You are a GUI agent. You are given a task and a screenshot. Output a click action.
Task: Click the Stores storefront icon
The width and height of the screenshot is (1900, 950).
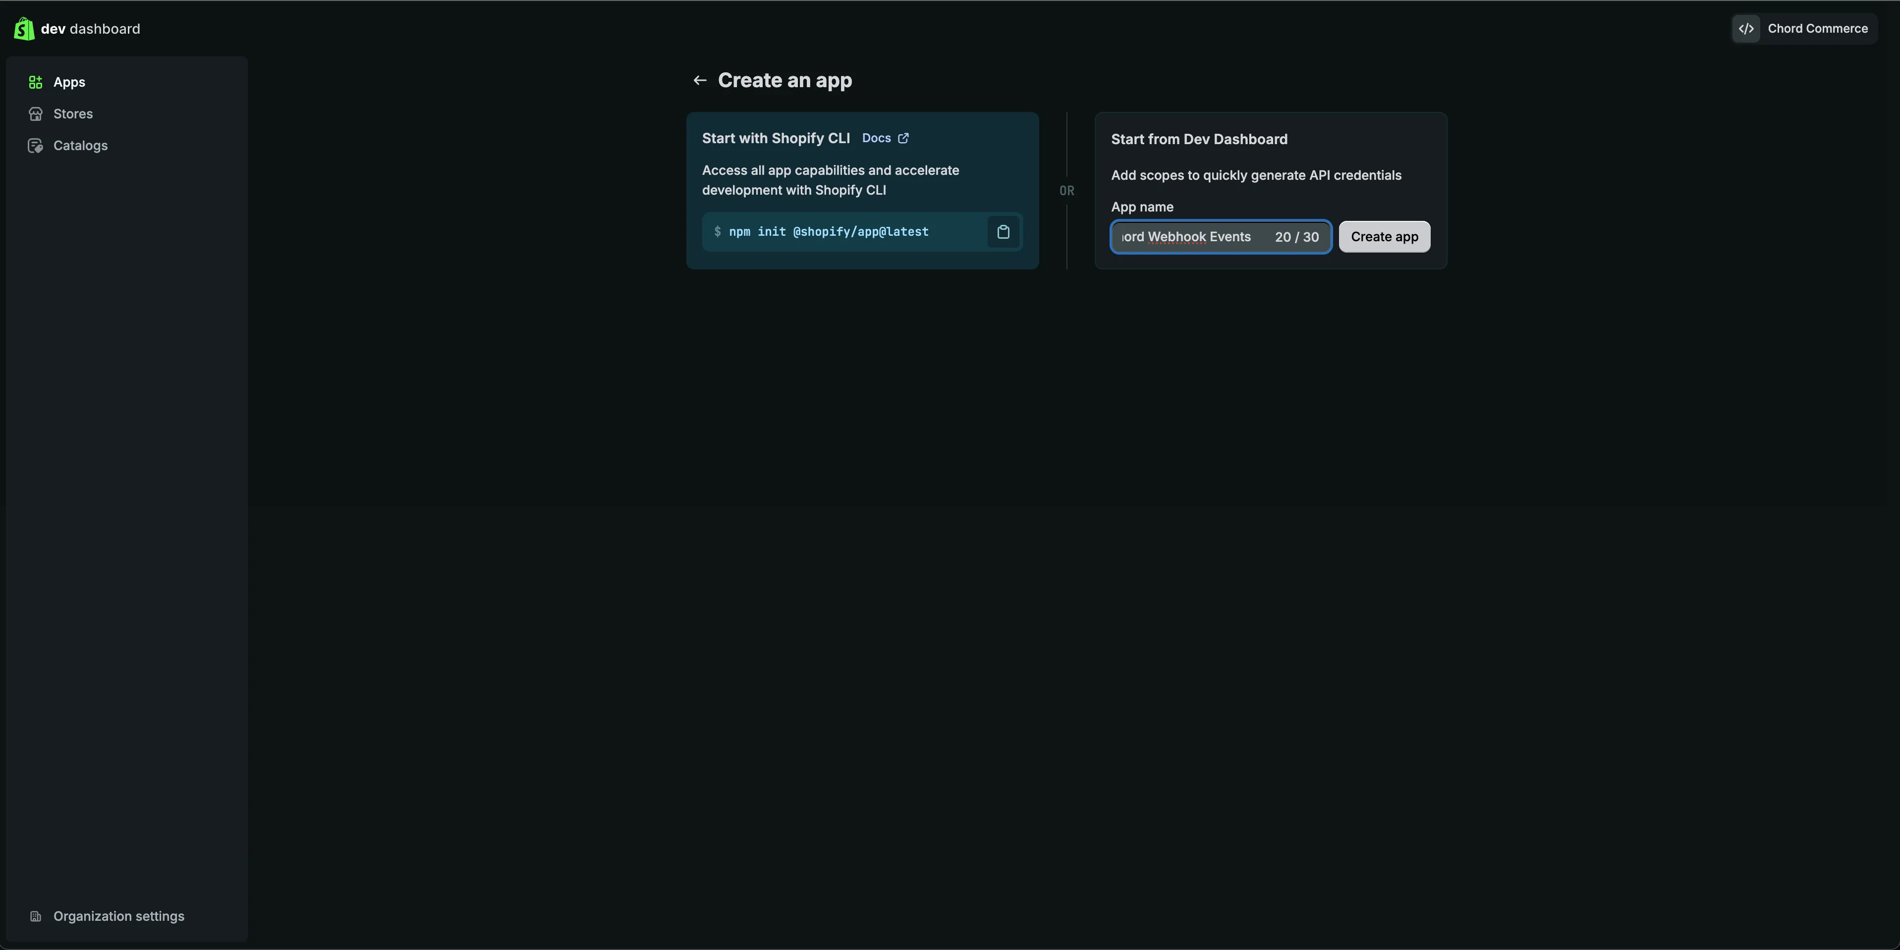coord(35,114)
